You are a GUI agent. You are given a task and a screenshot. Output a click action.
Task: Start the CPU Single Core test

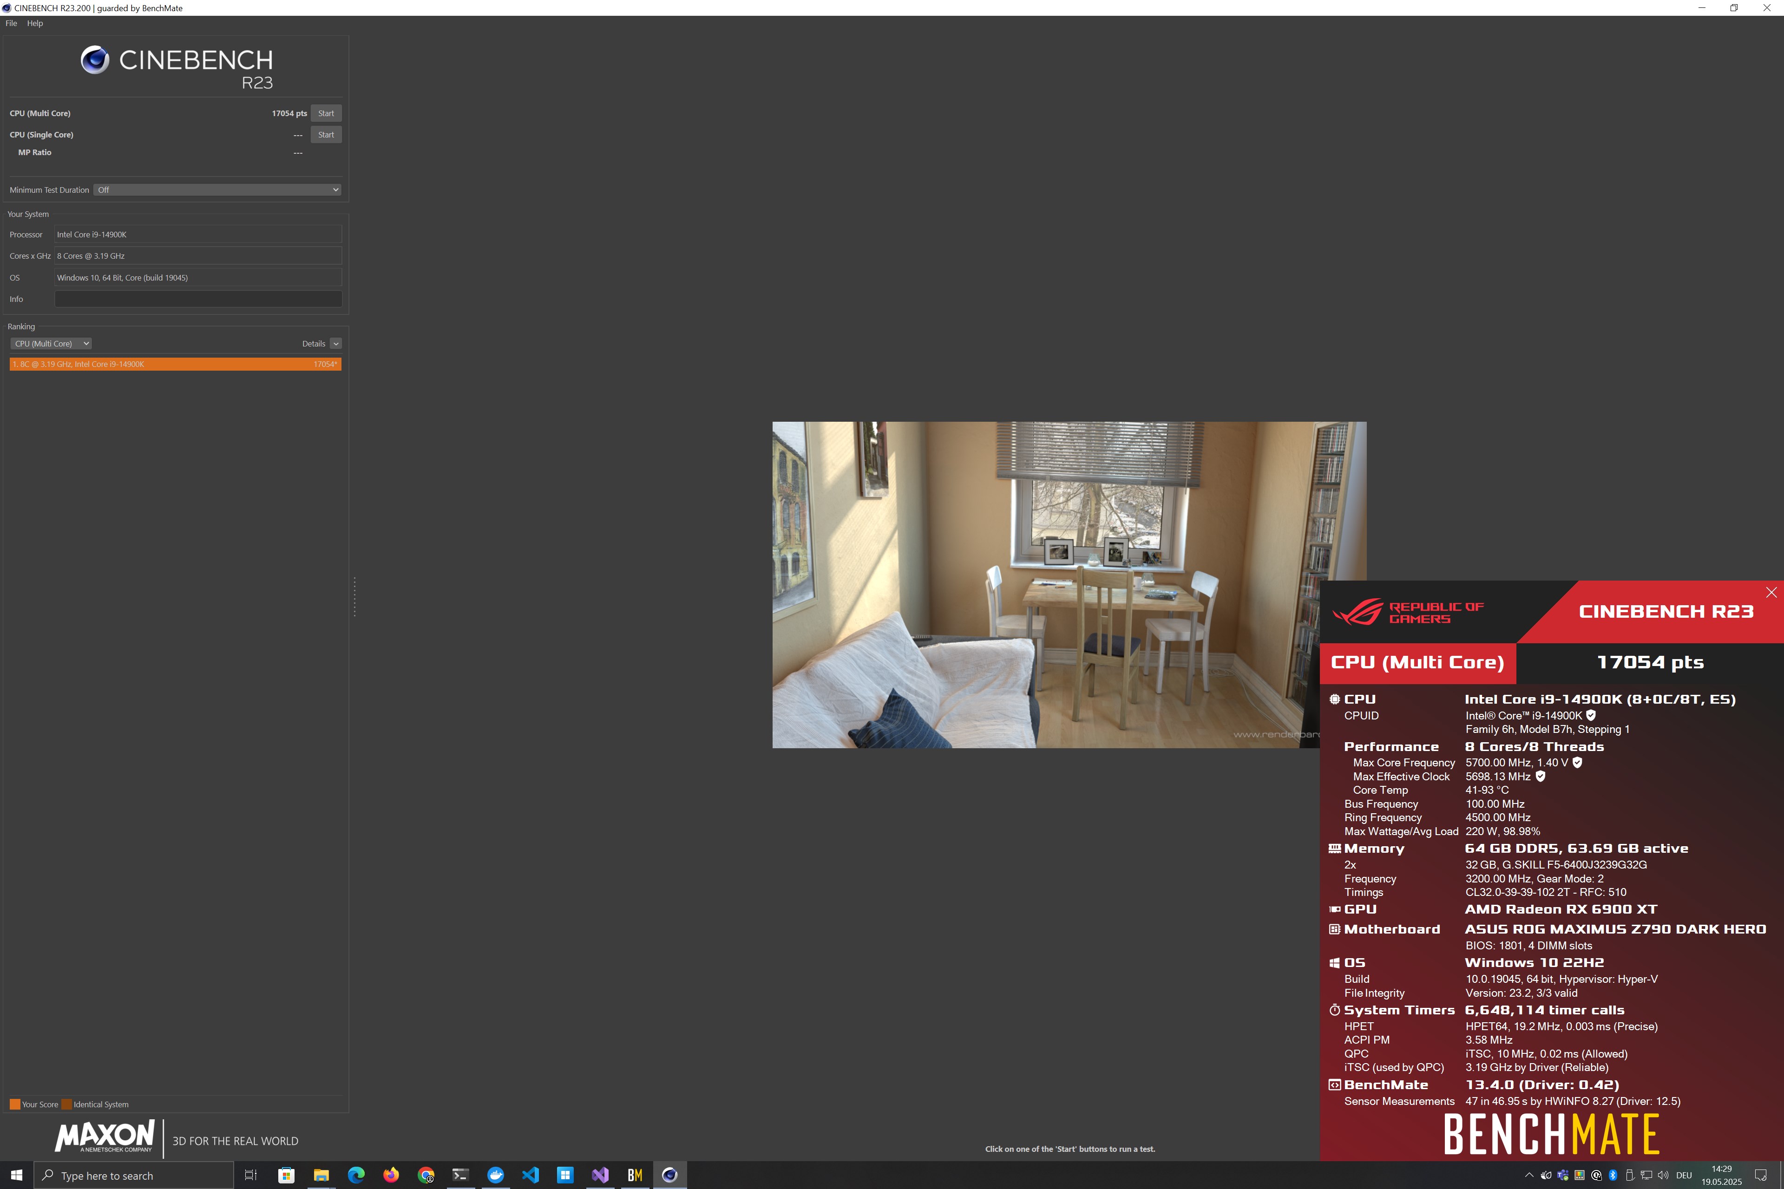(326, 134)
